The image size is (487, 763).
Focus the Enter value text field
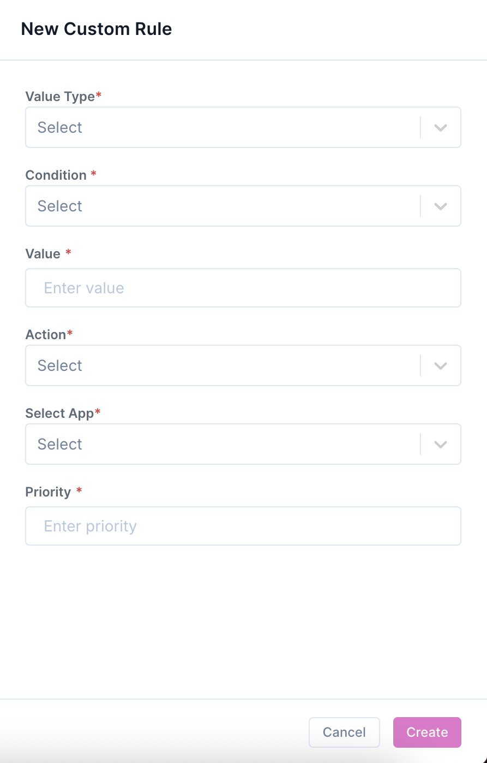point(243,288)
